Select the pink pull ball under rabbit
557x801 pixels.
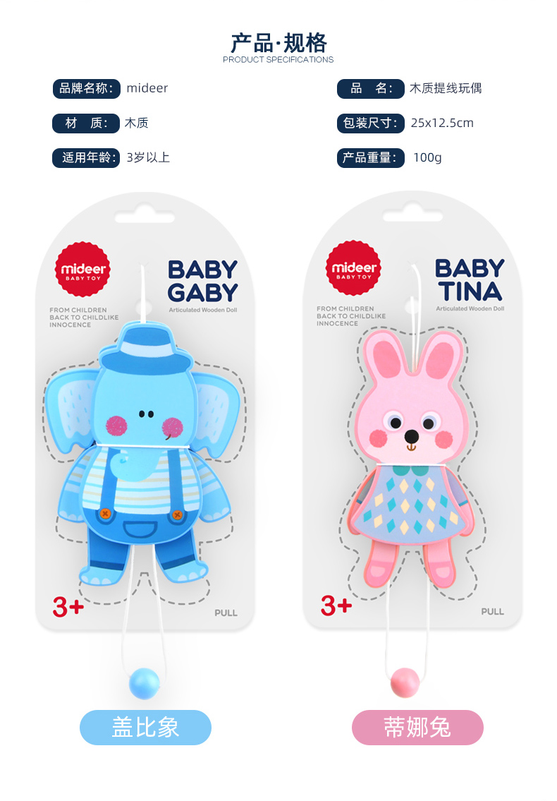click(405, 682)
